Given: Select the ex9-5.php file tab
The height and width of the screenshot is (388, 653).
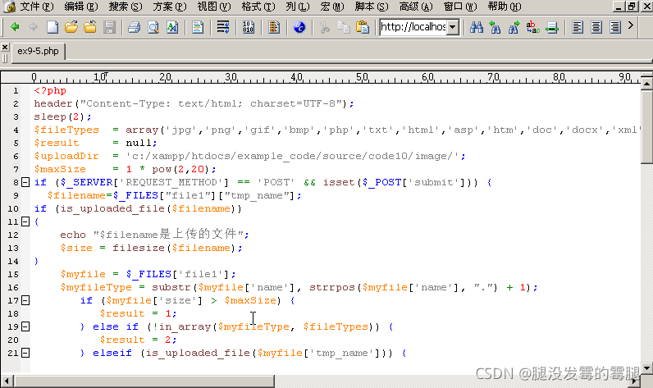Looking at the screenshot, I should (38, 51).
